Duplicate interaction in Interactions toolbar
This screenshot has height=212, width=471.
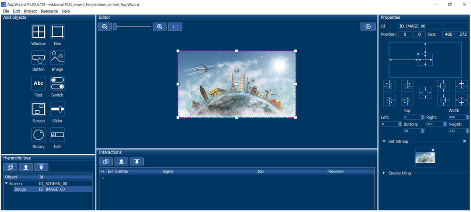[106, 162]
